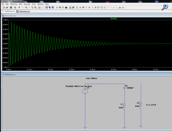Open the Tools menu
172x132 pixels.
(34, 4)
